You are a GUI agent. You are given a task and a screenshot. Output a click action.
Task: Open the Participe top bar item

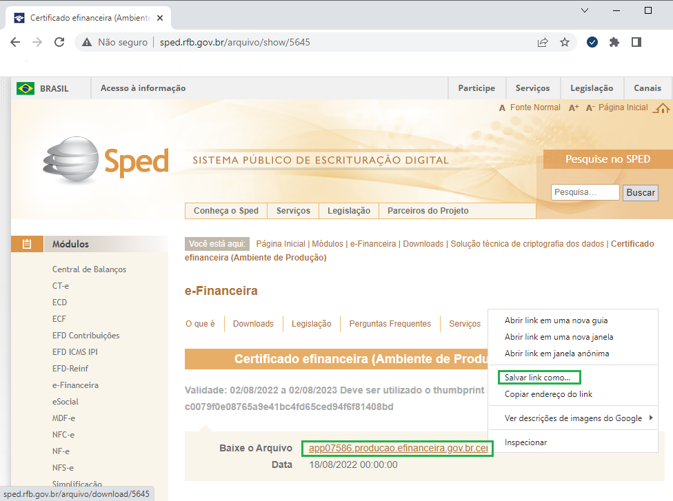476,88
